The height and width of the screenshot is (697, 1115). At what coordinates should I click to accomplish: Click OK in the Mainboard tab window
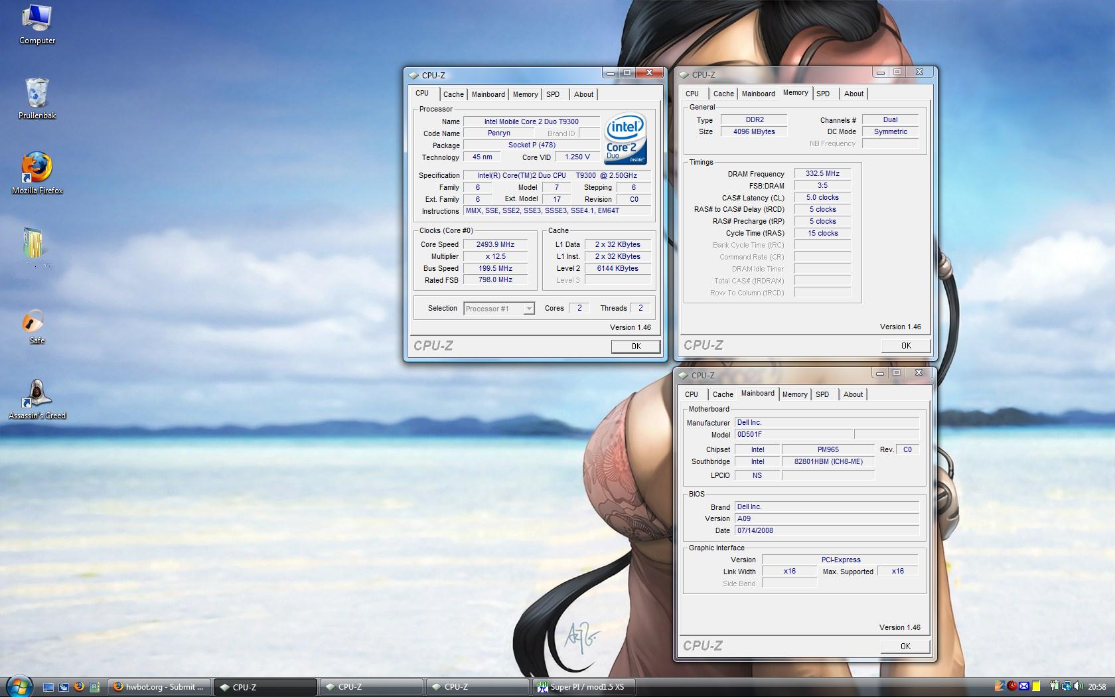point(905,646)
